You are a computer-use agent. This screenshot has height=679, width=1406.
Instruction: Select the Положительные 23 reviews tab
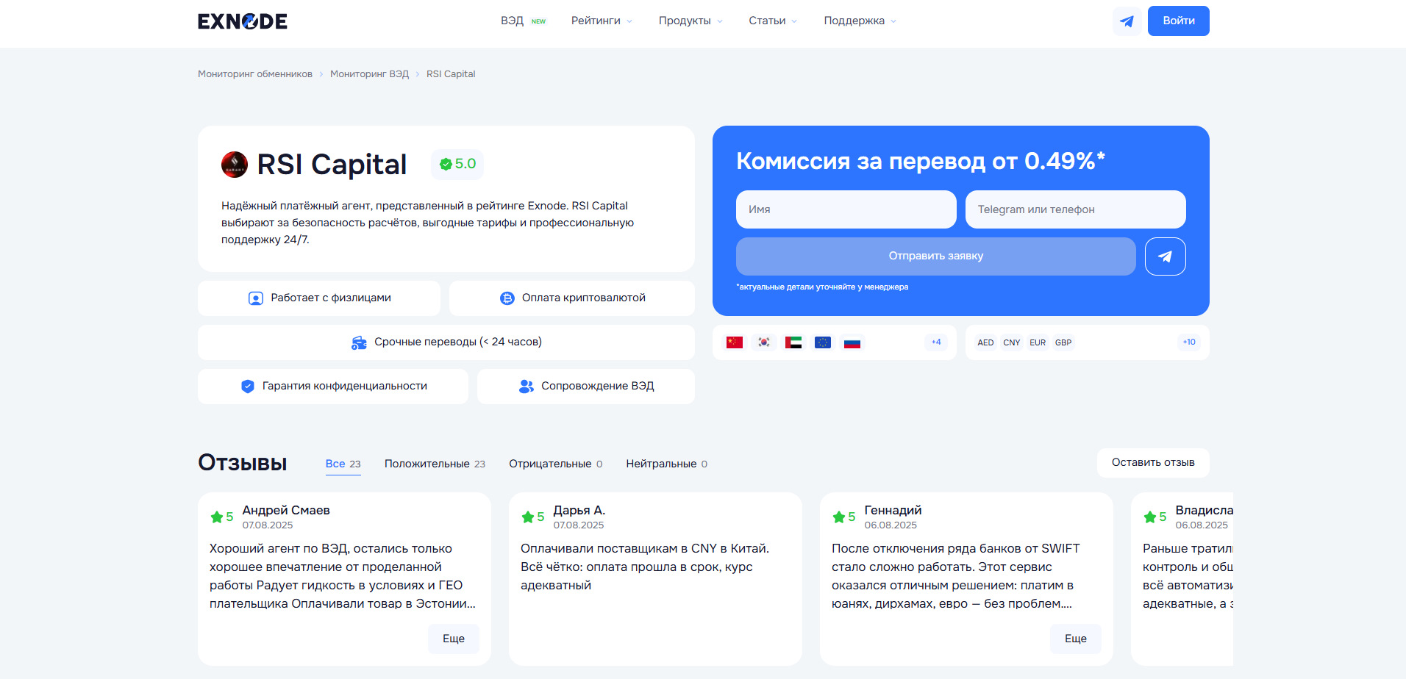[435, 464]
